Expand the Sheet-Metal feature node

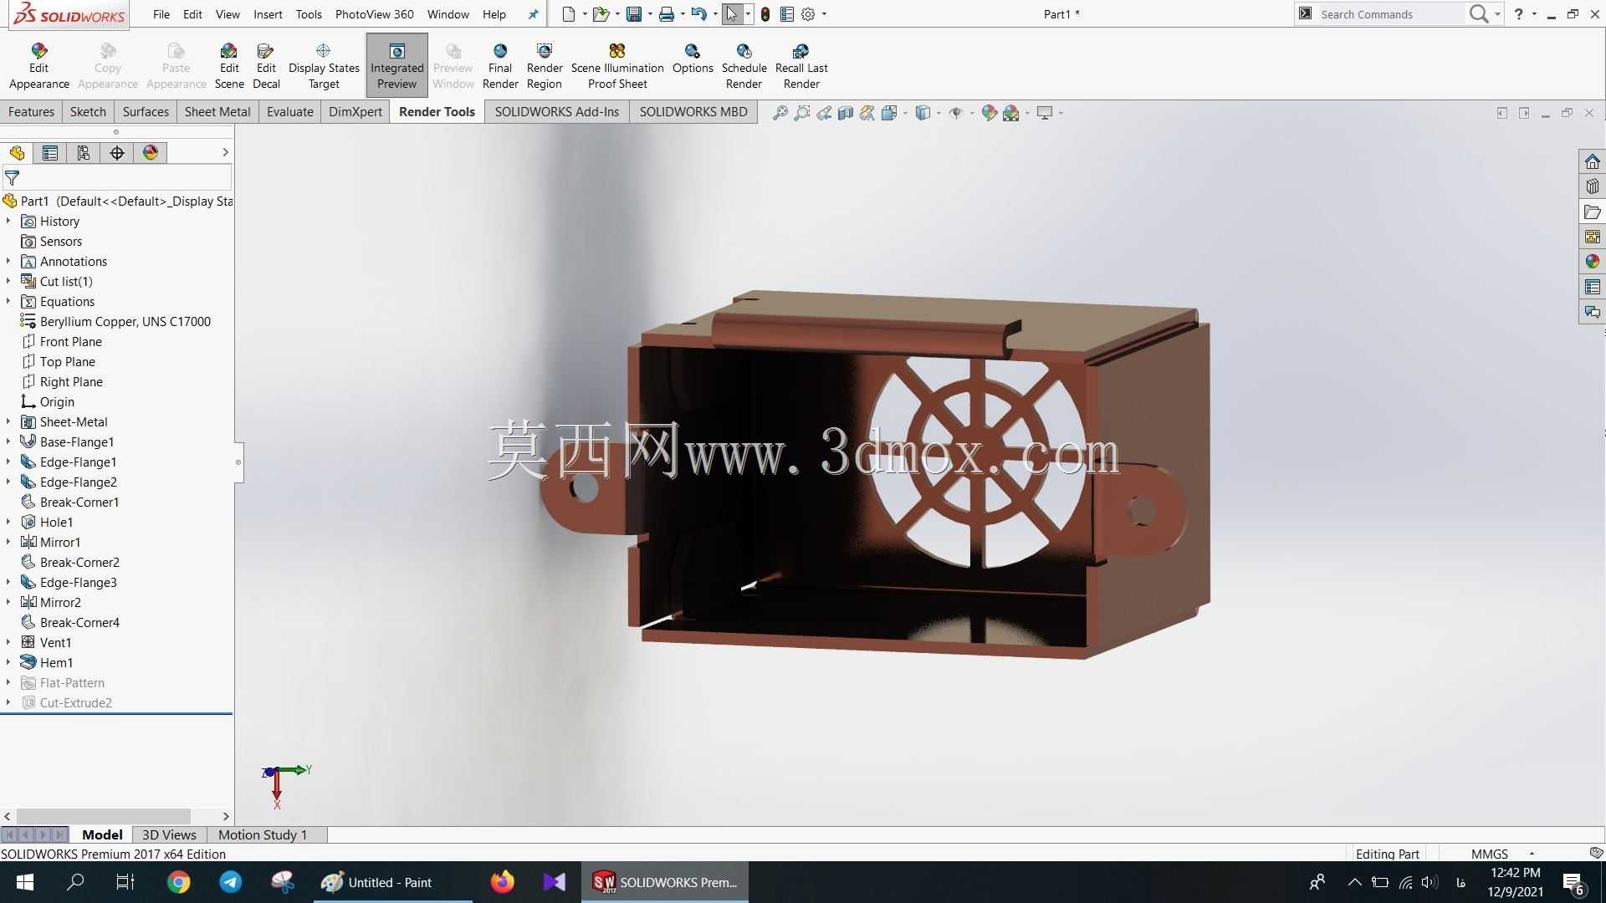pos(8,421)
